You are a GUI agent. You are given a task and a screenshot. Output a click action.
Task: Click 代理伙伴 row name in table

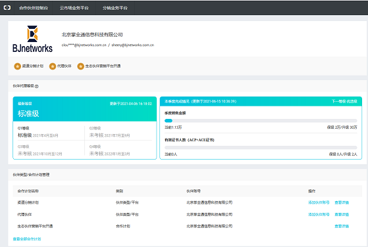pyautogui.click(x=24, y=214)
